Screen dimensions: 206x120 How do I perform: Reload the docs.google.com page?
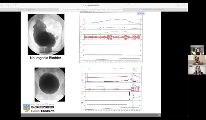coord(128,5)
